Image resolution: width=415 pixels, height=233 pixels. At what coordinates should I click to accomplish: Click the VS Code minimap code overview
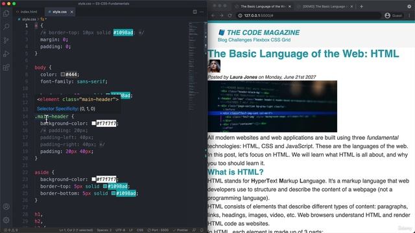pyautogui.click(x=196, y=66)
